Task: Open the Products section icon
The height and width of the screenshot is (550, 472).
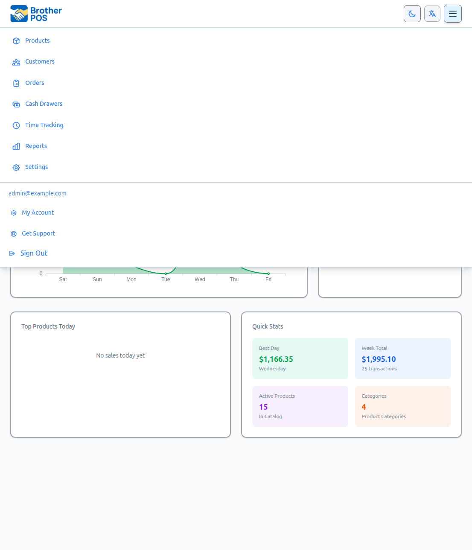Action: point(16,41)
